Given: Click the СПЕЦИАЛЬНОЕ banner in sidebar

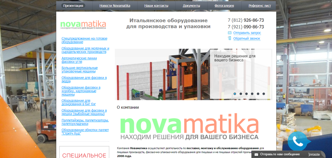Looking at the screenshot, I should tap(84, 152).
